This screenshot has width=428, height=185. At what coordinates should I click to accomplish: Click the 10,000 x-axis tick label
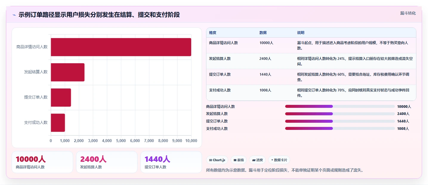pyautogui.click(x=191, y=141)
